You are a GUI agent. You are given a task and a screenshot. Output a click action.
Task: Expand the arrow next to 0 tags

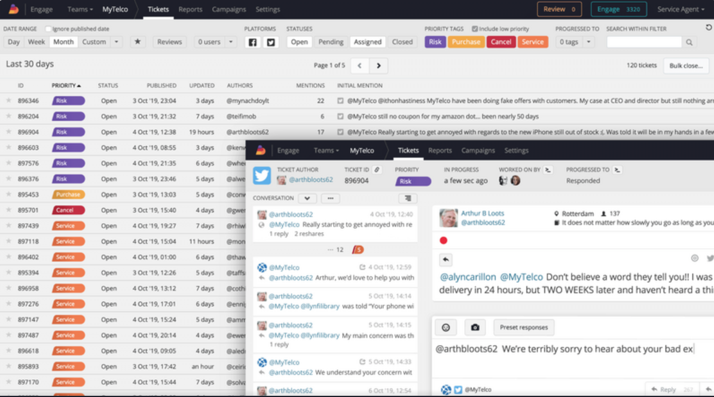[x=589, y=42]
